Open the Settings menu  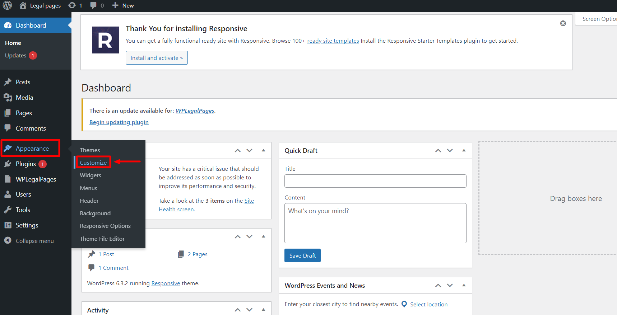click(x=27, y=225)
